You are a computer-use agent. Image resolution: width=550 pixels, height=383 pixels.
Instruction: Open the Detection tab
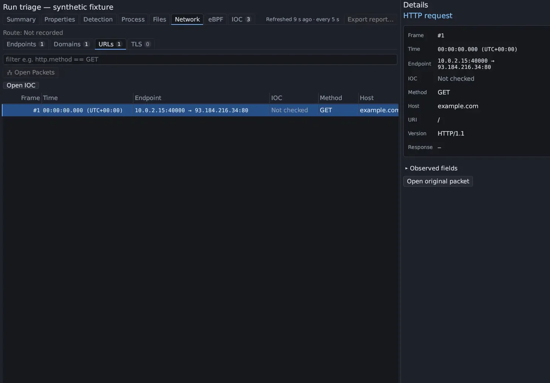tap(98, 19)
